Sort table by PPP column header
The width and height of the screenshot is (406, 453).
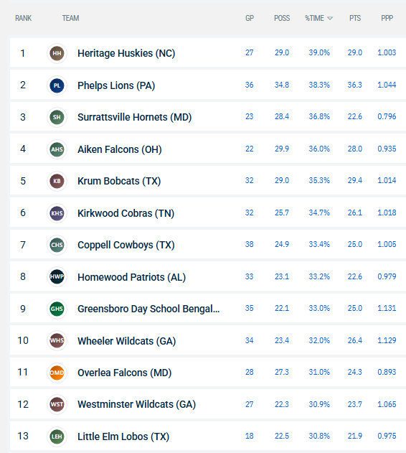pyautogui.click(x=387, y=18)
